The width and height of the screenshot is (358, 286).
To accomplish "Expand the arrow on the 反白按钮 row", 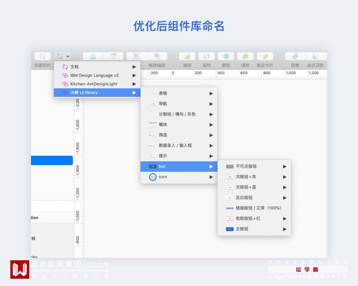I will (x=285, y=198).
